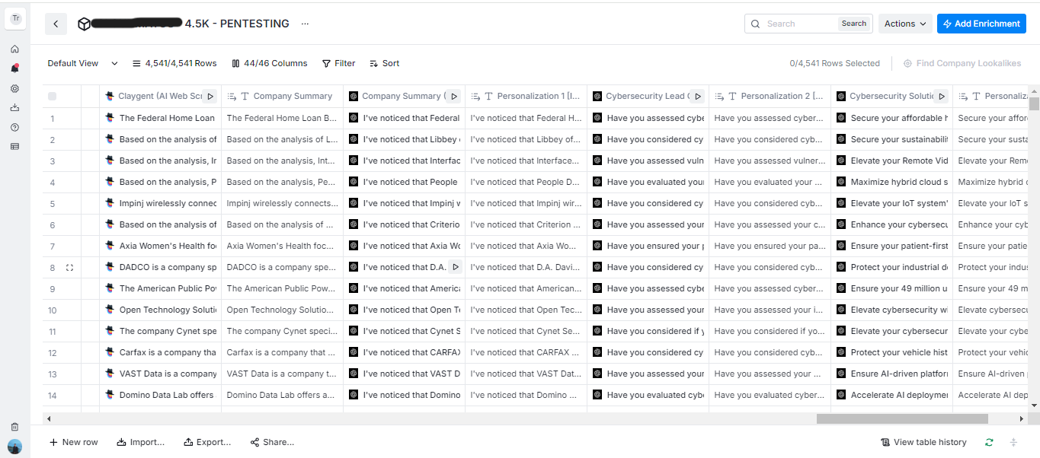Run the Cybersecurity Solution column play button
1040x458 pixels.
(941, 96)
